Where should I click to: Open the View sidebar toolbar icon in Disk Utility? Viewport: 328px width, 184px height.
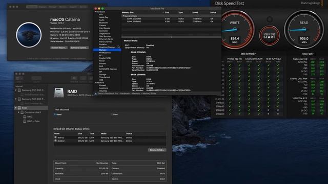(19, 78)
